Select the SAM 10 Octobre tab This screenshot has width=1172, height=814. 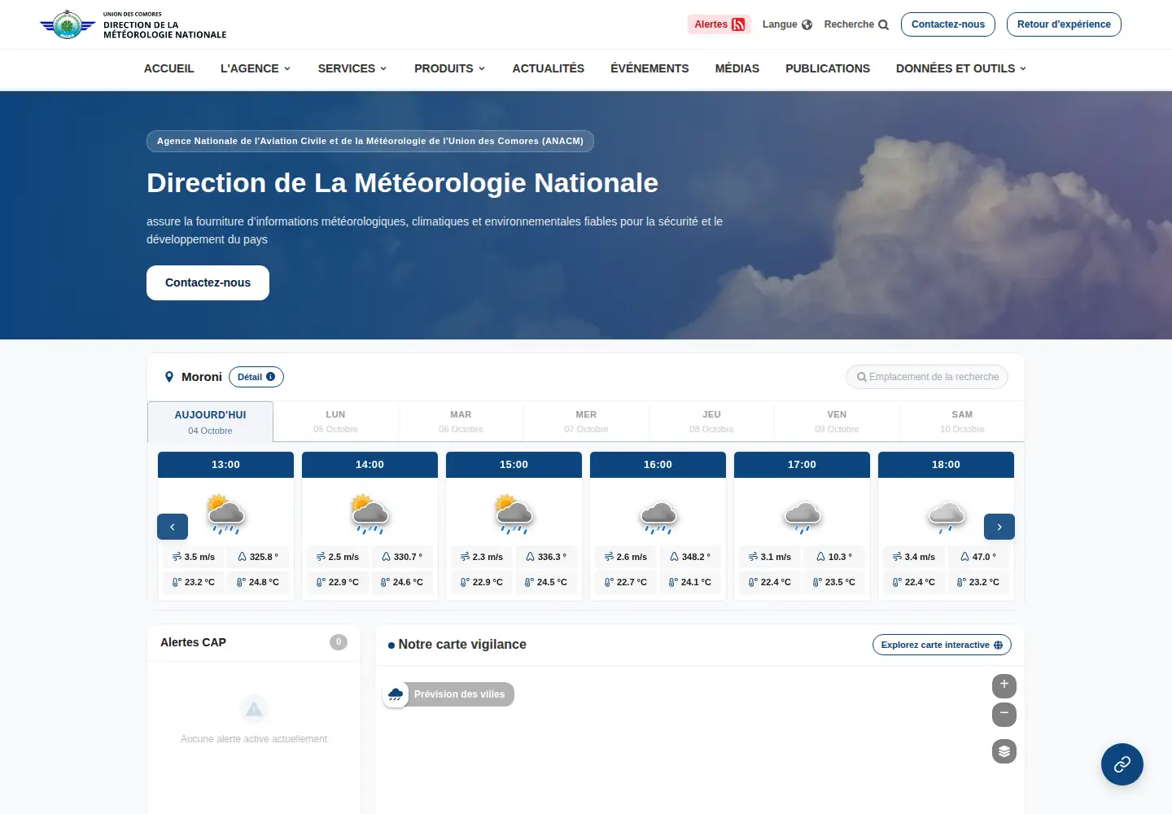pos(962,422)
